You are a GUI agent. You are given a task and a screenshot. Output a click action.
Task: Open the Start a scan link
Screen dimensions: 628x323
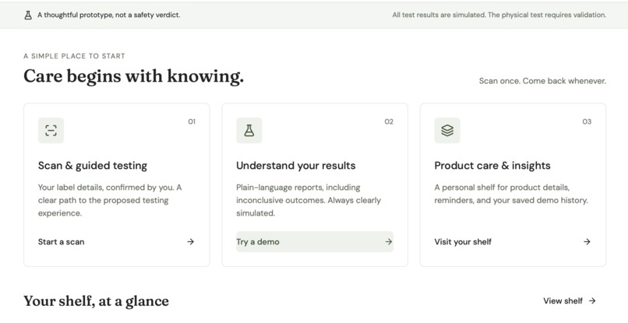tap(117, 242)
